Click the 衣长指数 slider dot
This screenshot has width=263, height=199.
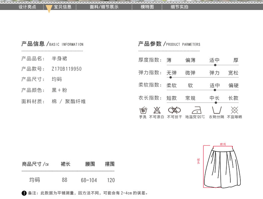tap(216, 102)
